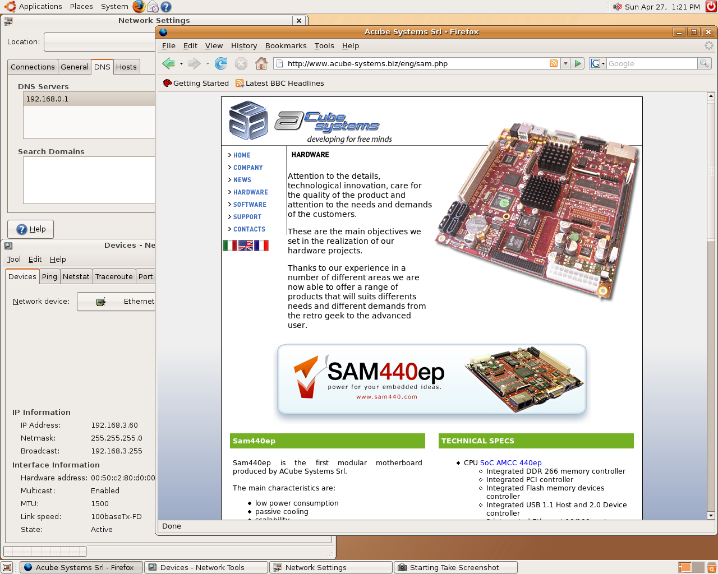Select the Italian flag language icon

(x=230, y=246)
